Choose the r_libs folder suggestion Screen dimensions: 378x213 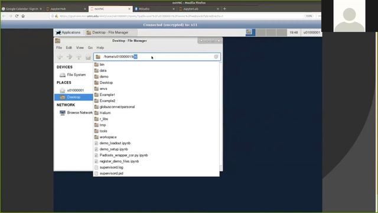[156, 119]
